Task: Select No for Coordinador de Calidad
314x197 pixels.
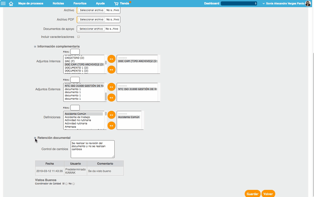Action: coord(74,183)
